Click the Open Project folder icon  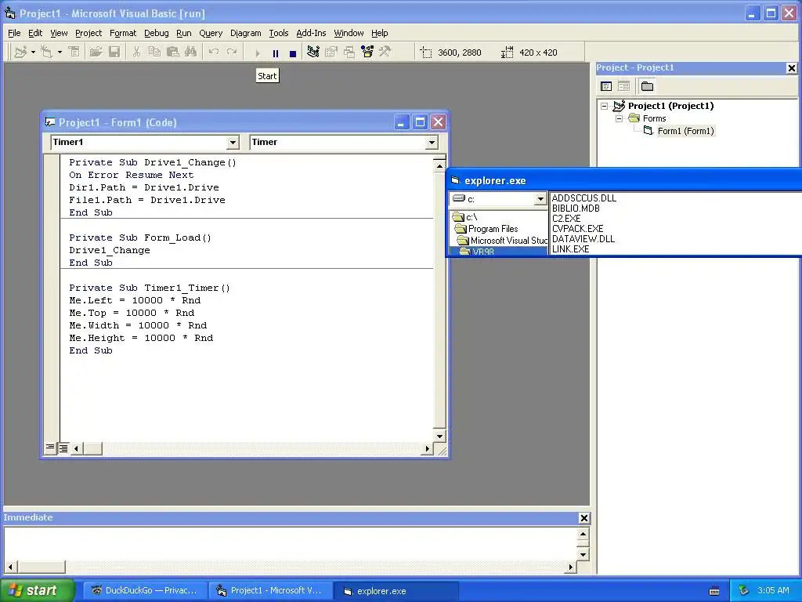(x=96, y=53)
